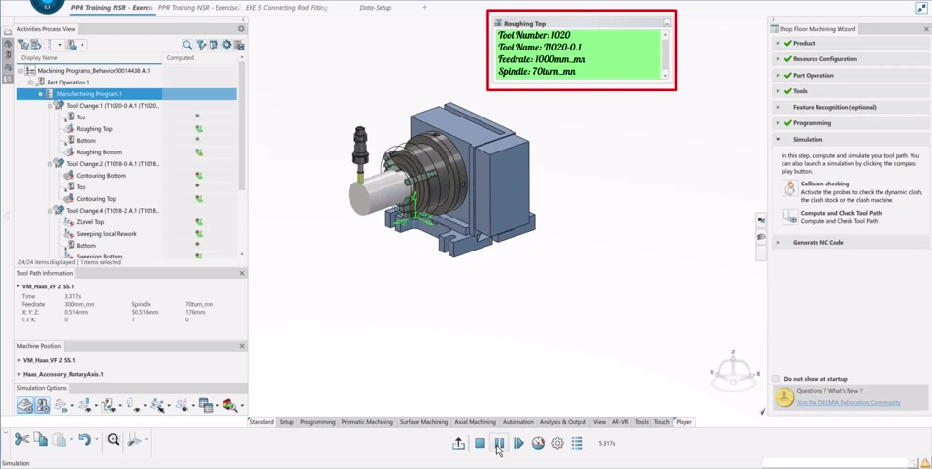Click the colored analysis magnifier icon
The image size is (932, 469).
coord(230,405)
